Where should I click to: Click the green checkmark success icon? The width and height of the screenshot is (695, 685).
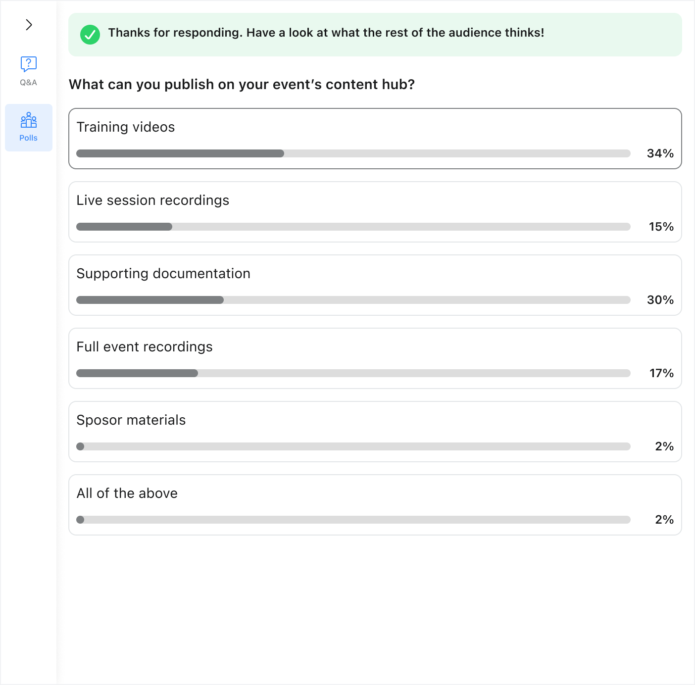(90, 35)
